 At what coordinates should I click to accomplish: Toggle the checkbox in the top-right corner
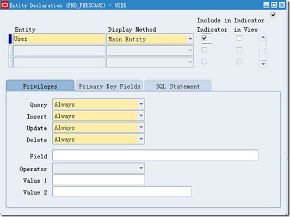point(273,15)
